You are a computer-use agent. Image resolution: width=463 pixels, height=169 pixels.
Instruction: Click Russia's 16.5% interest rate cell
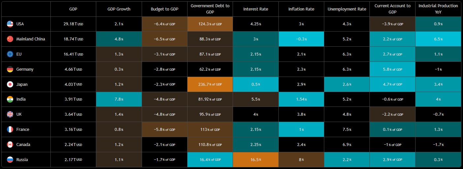tap(255, 160)
